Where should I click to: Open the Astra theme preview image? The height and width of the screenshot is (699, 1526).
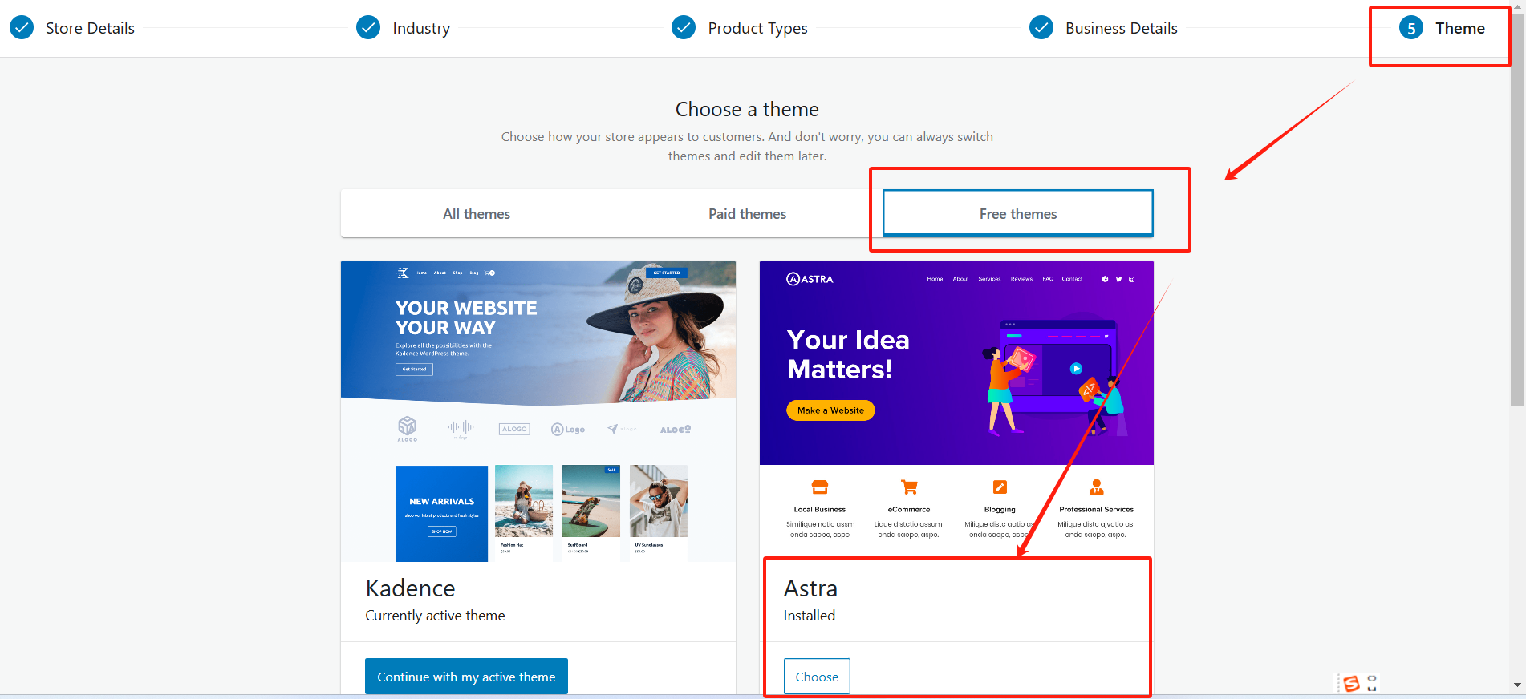coord(956,411)
